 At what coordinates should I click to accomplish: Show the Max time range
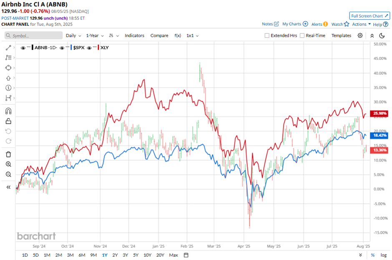pyautogui.click(x=173, y=255)
